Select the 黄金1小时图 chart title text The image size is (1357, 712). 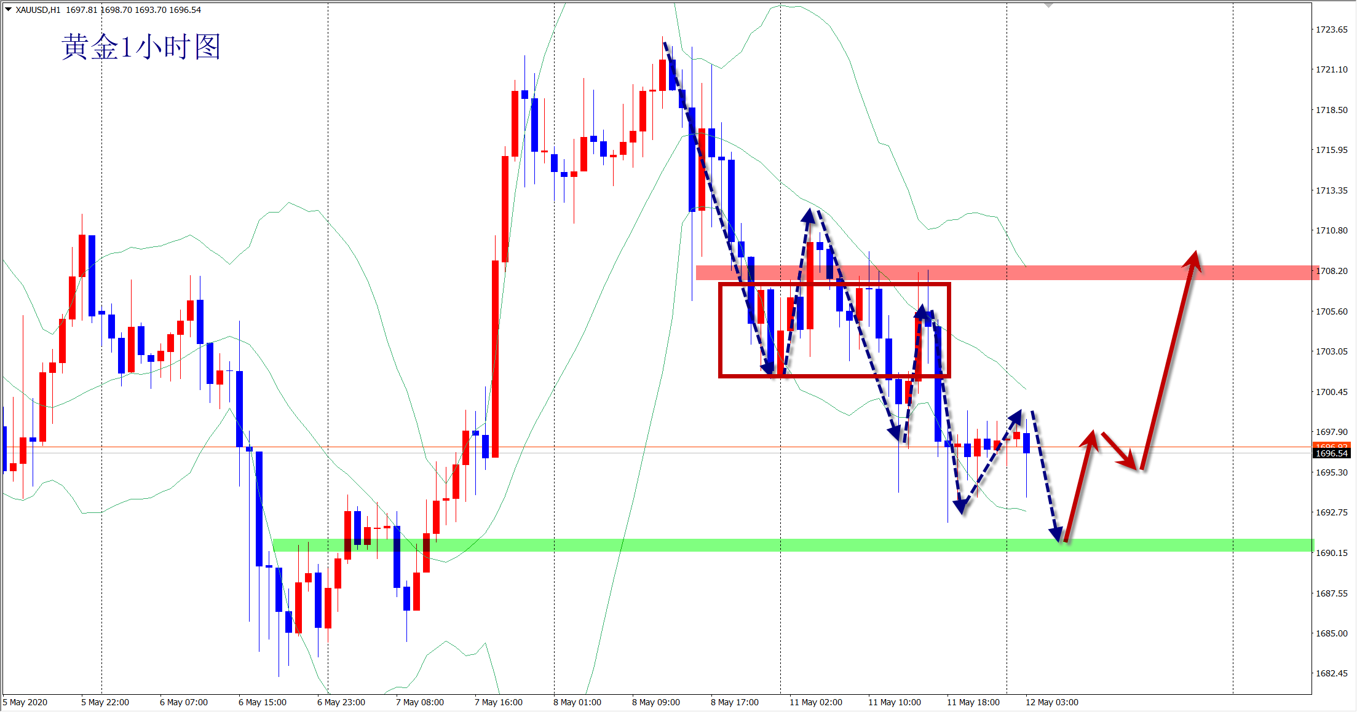tap(141, 47)
